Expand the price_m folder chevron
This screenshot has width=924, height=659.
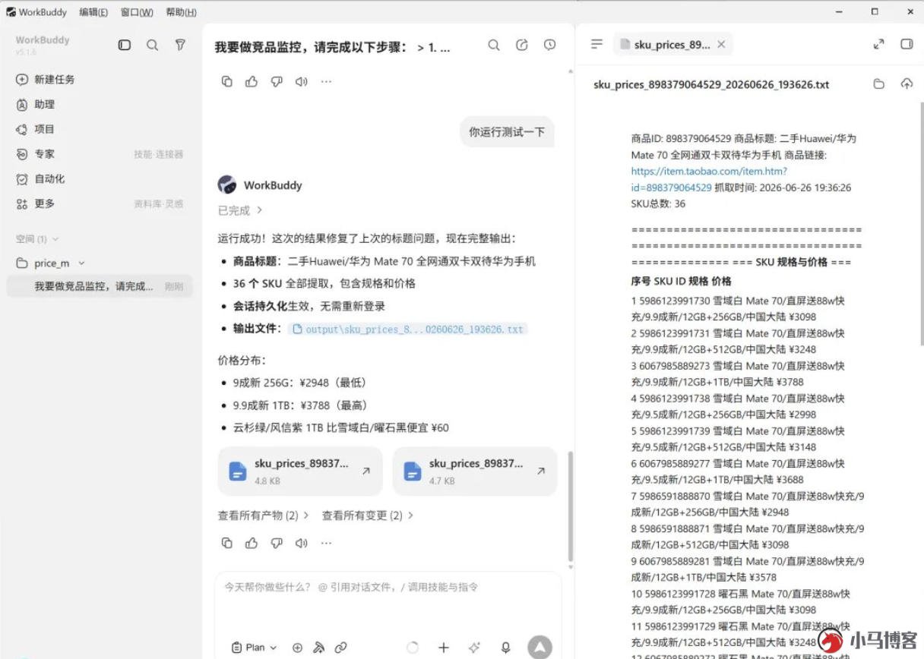click(x=81, y=263)
